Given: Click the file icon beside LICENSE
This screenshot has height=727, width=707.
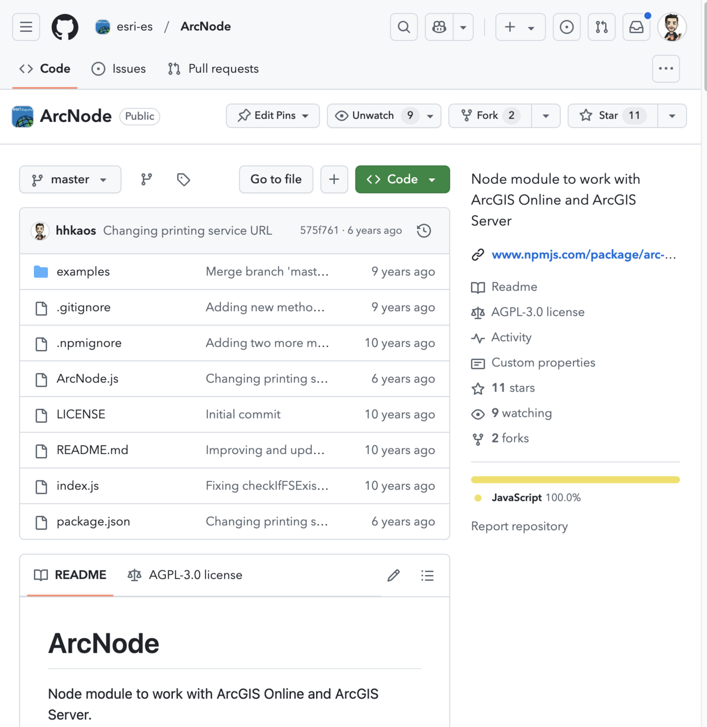Looking at the screenshot, I should 41,415.
